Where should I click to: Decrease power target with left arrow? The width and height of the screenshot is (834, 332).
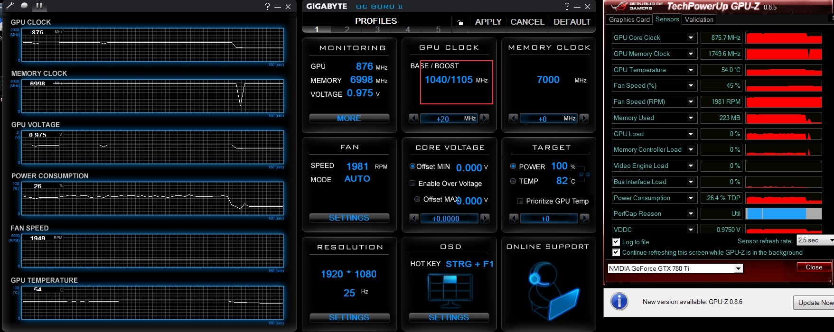pos(514,218)
